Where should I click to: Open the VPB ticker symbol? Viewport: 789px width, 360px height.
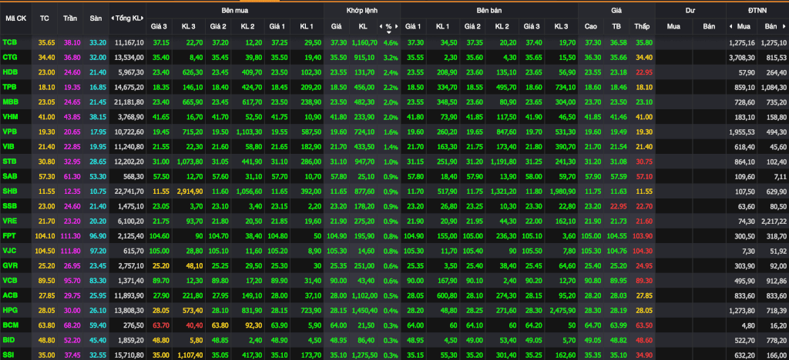click(9, 131)
